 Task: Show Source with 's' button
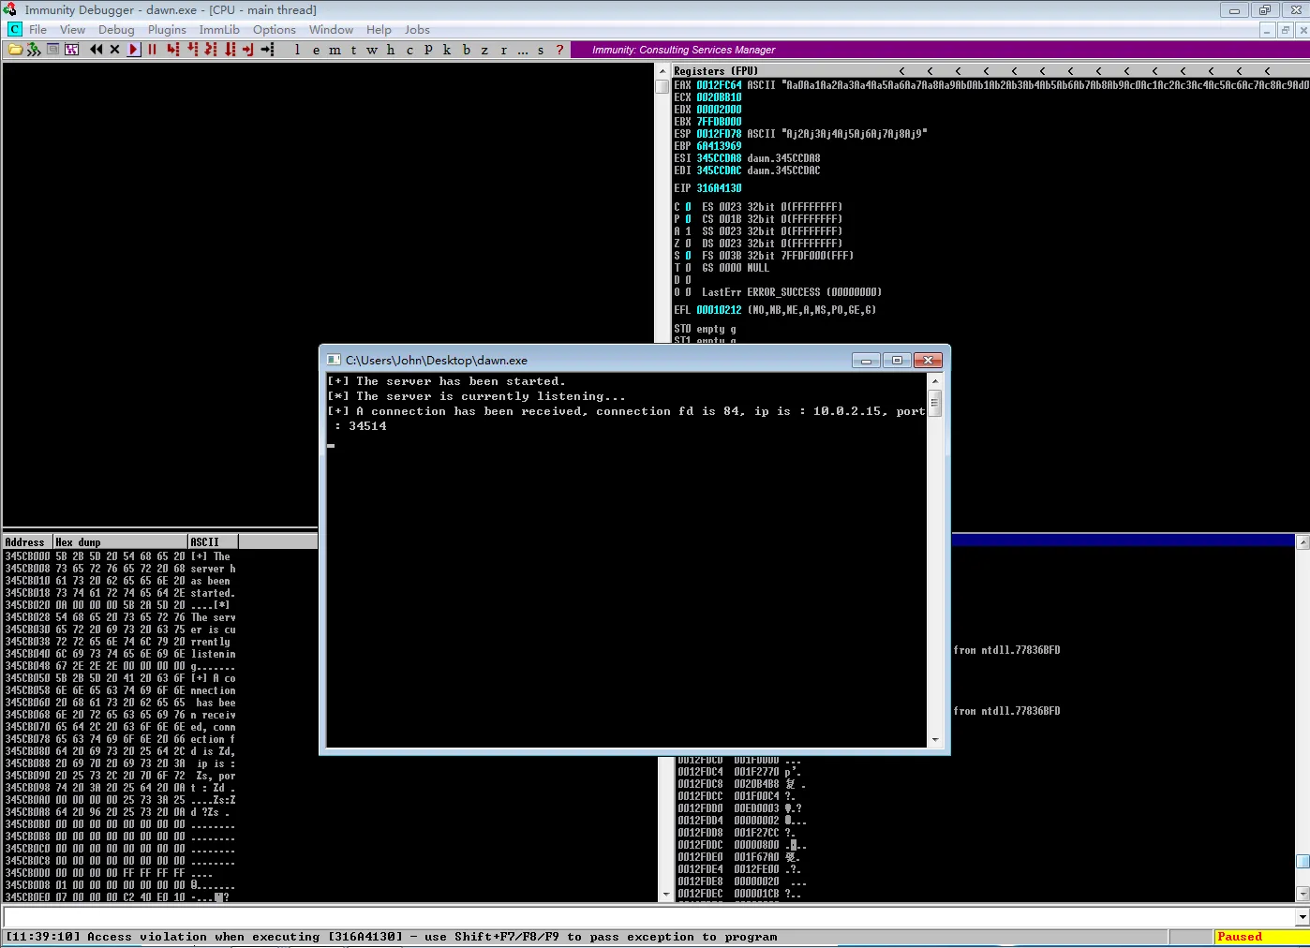(542, 50)
